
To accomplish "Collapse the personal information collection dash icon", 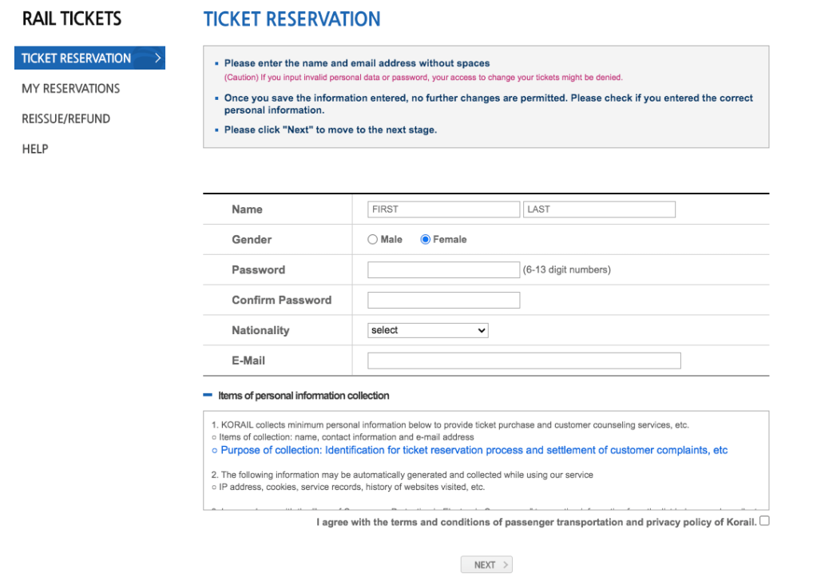I will 208,395.
